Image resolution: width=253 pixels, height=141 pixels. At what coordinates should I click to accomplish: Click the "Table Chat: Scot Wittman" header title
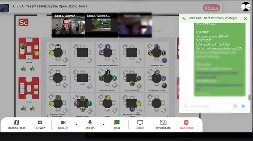click(214, 18)
